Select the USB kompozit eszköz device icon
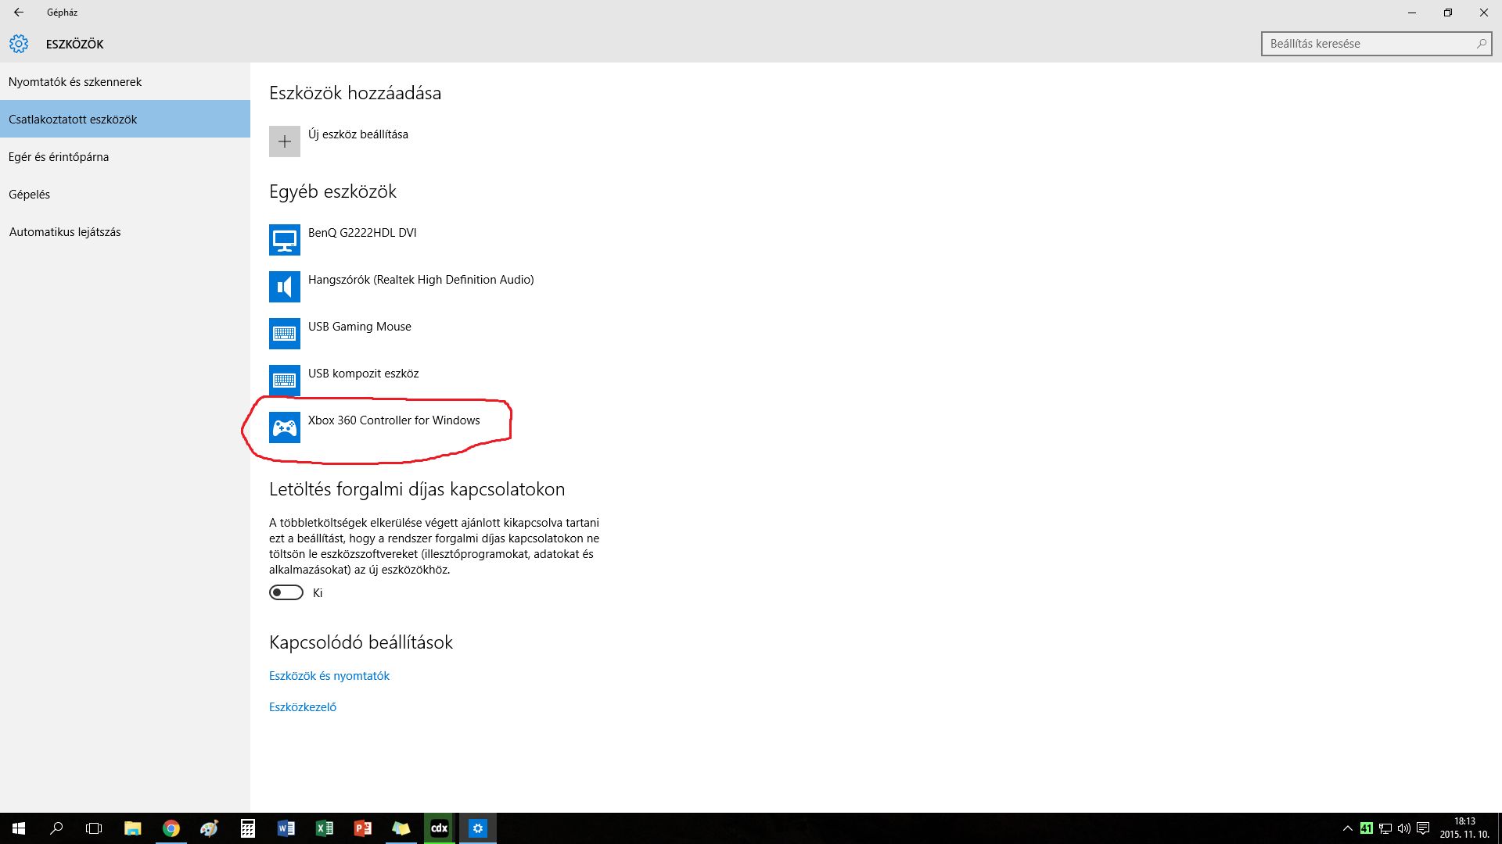This screenshot has width=1502, height=844. pos(285,381)
